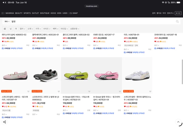Click the red heart count 320 on 405326-02
183x127 pixels.
pos(65,41)
